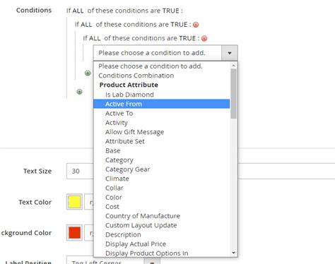Delete the third-level nested conditions group
335x264 pixels.
tap(204, 38)
